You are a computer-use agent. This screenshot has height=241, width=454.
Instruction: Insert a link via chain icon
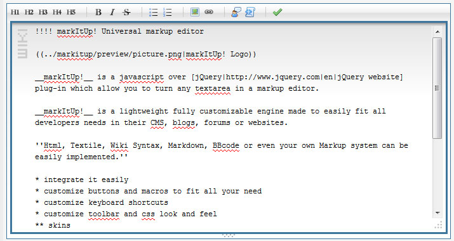click(x=209, y=12)
